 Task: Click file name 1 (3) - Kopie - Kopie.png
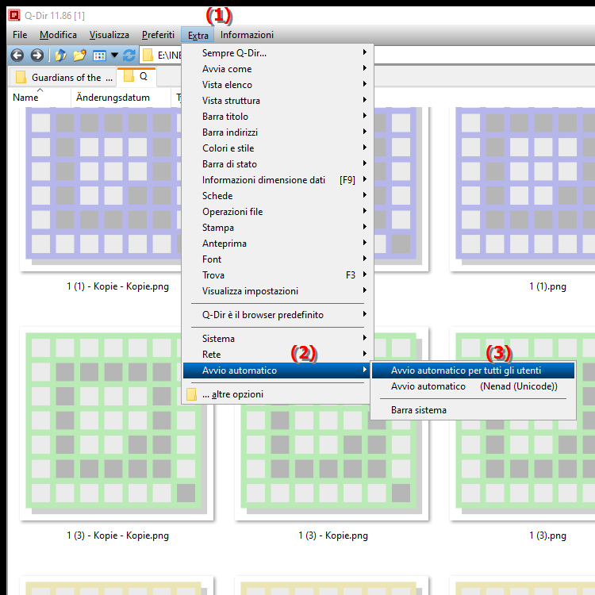pyautogui.click(x=117, y=535)
